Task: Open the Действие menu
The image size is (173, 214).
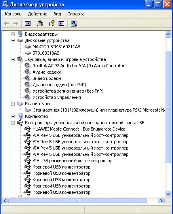Action: (38, 14)
